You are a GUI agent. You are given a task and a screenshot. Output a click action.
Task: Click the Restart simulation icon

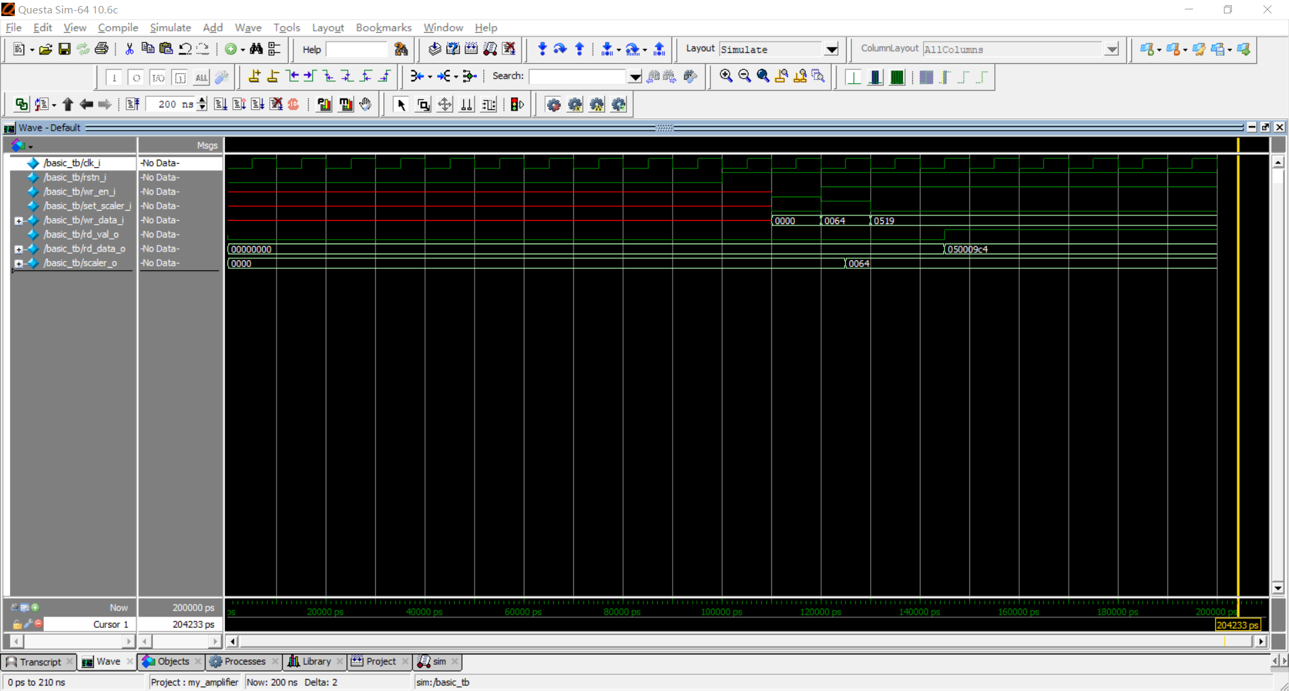pos(132,104)
